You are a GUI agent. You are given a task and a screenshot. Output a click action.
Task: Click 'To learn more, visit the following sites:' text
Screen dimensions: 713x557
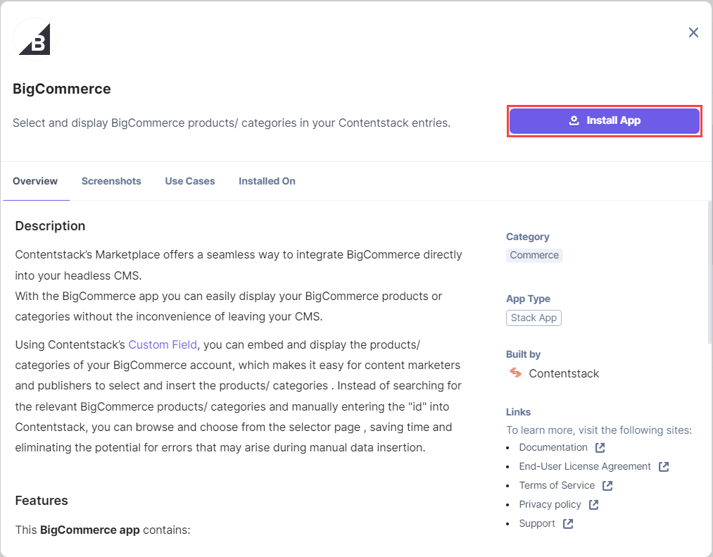(599, 430)
